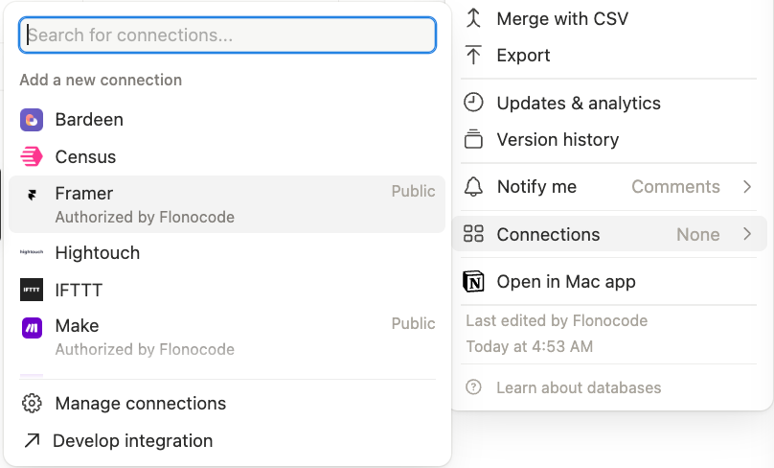Click the Add a new connection heading
The width and height of the screenshot is (774, 468).
coord(101,80)
